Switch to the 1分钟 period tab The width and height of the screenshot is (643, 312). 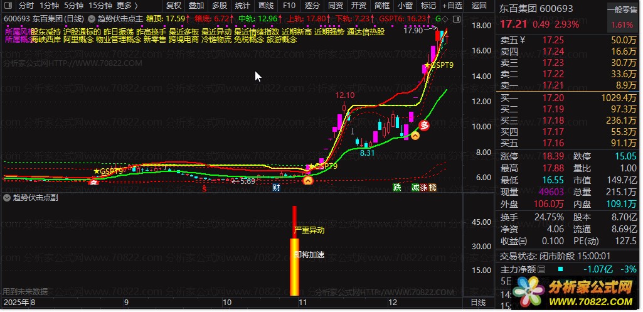[49, 6]
